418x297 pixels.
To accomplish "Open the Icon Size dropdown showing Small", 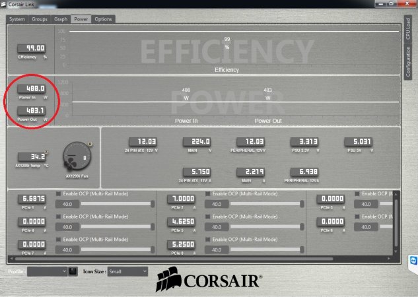I will (x=127, y=271).
